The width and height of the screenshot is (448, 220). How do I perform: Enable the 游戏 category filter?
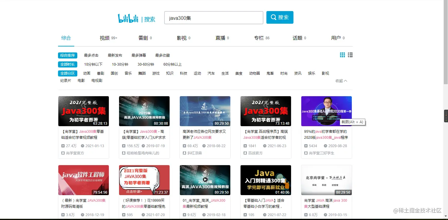156,73
